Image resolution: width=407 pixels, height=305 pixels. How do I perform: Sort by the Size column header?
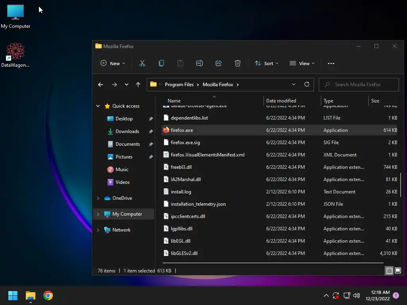click(x=375, y=100)
